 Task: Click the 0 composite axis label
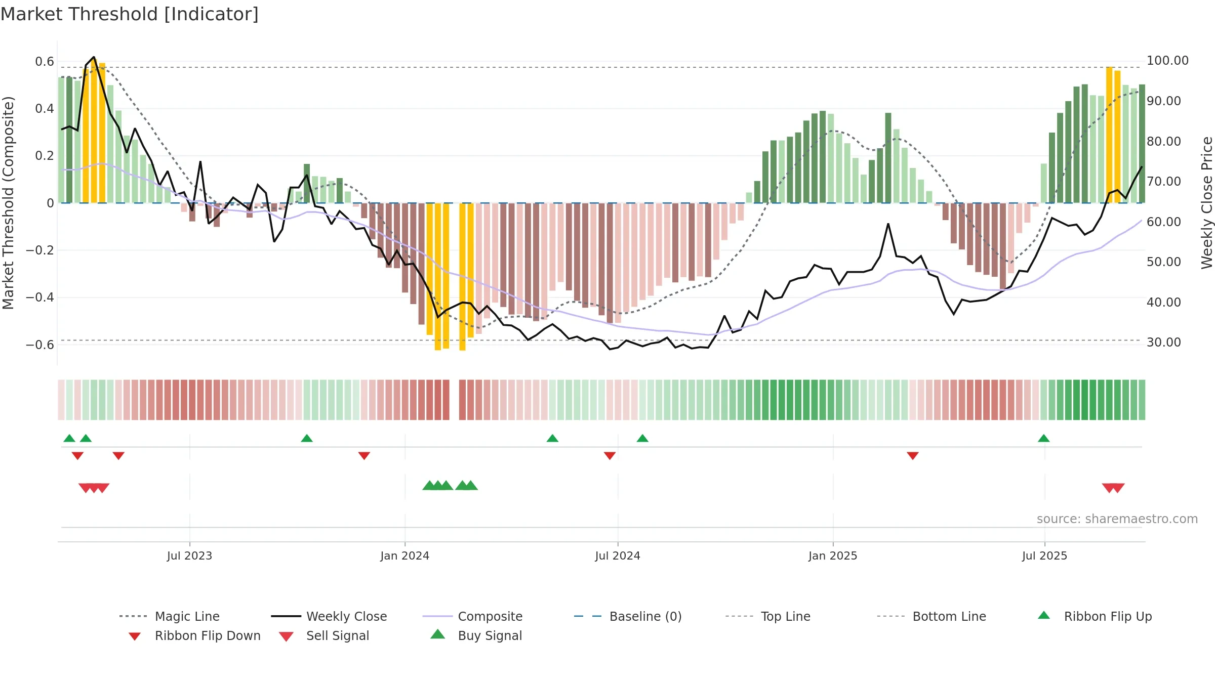[x=50, y=203]
